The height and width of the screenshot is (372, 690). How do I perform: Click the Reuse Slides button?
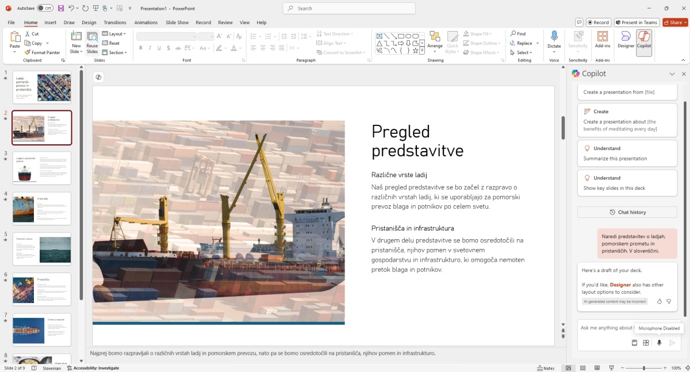click(92, 43)
